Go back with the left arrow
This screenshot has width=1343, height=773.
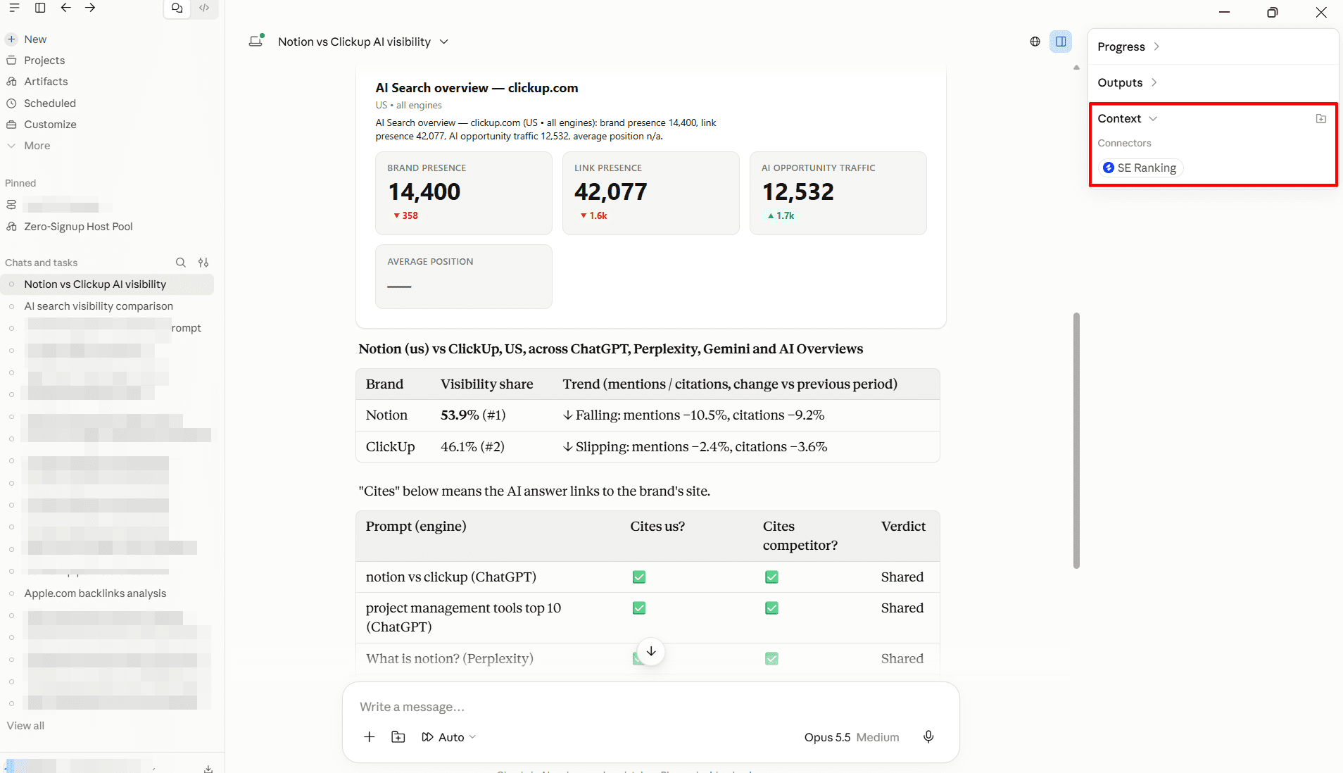click(x=65, y=8)
